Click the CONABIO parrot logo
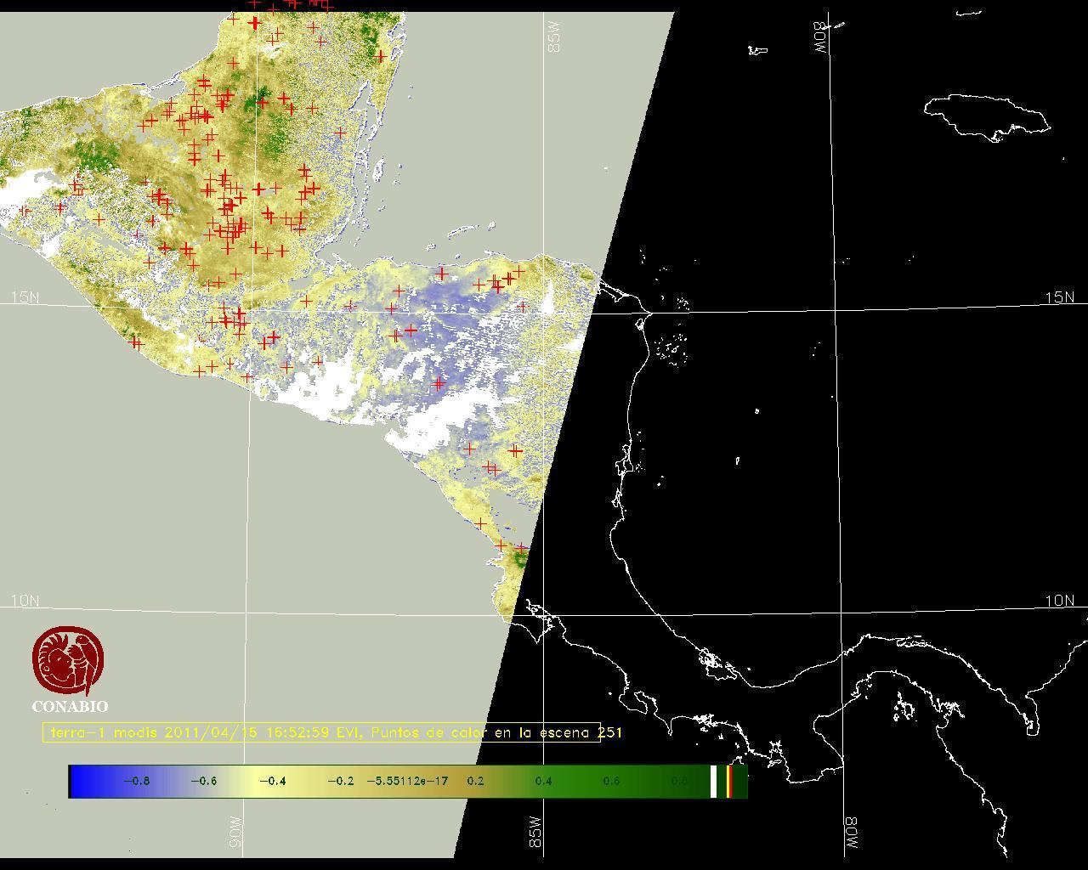The height and width of the screenshot is (870, 1088). point(68,661)
